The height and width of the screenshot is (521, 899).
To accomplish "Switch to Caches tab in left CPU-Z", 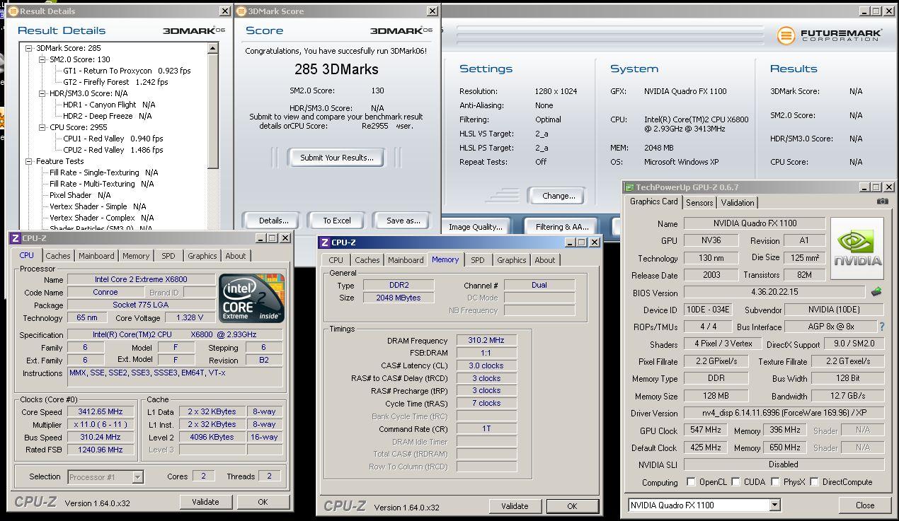I will tap(58, 256).
